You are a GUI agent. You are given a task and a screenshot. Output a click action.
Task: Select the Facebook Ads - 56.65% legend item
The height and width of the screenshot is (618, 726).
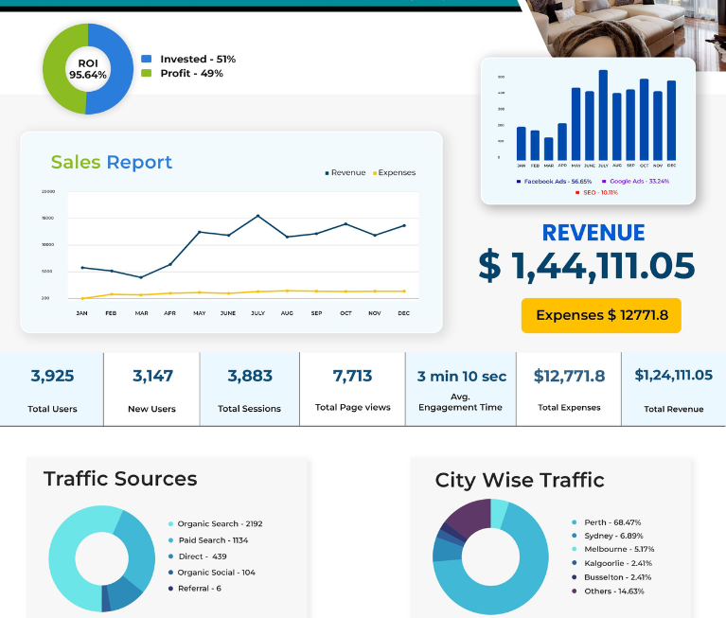pyautogui.click(x=554, y=182)
